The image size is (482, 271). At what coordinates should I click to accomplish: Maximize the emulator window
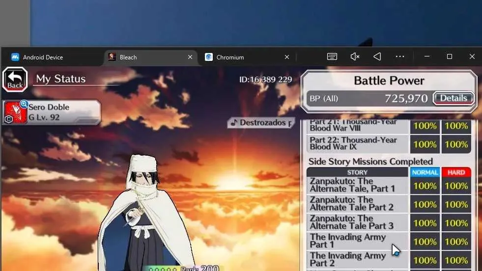coord(450,56)
